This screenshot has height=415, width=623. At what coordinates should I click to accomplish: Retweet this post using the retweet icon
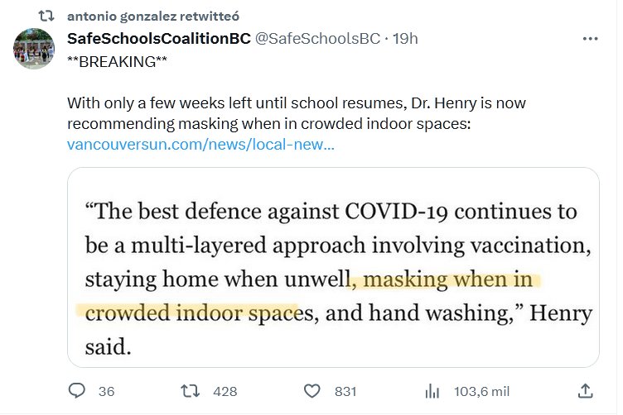[192, 391]
